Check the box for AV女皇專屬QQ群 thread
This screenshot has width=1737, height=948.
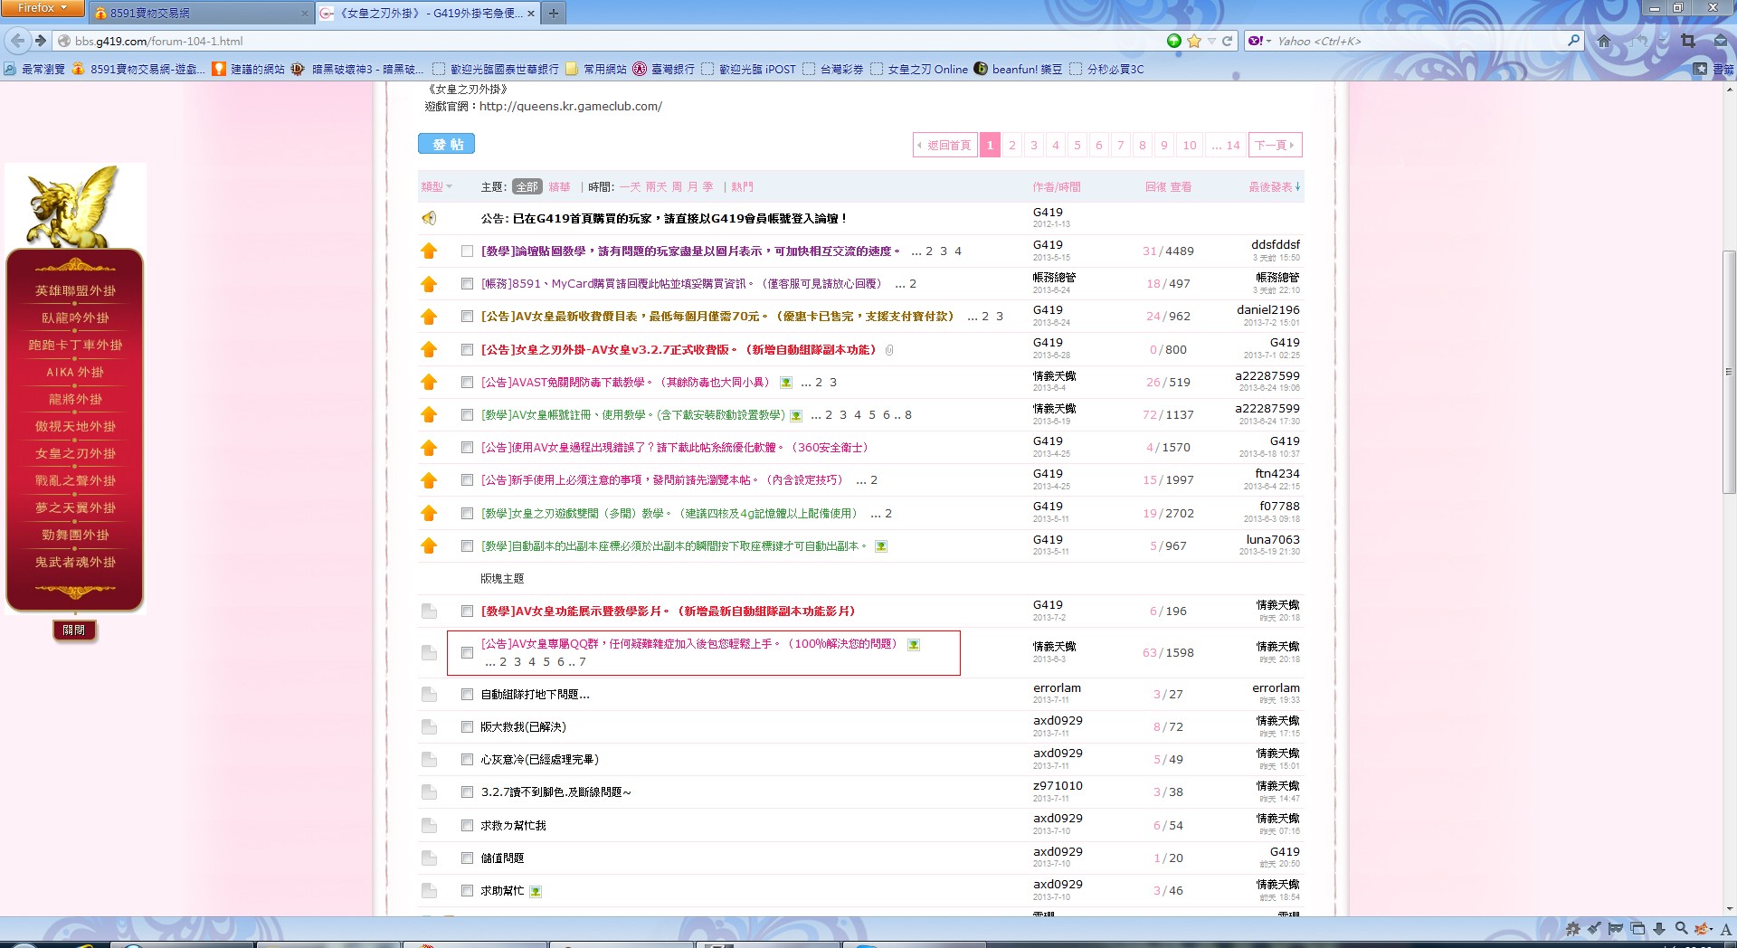467,652
